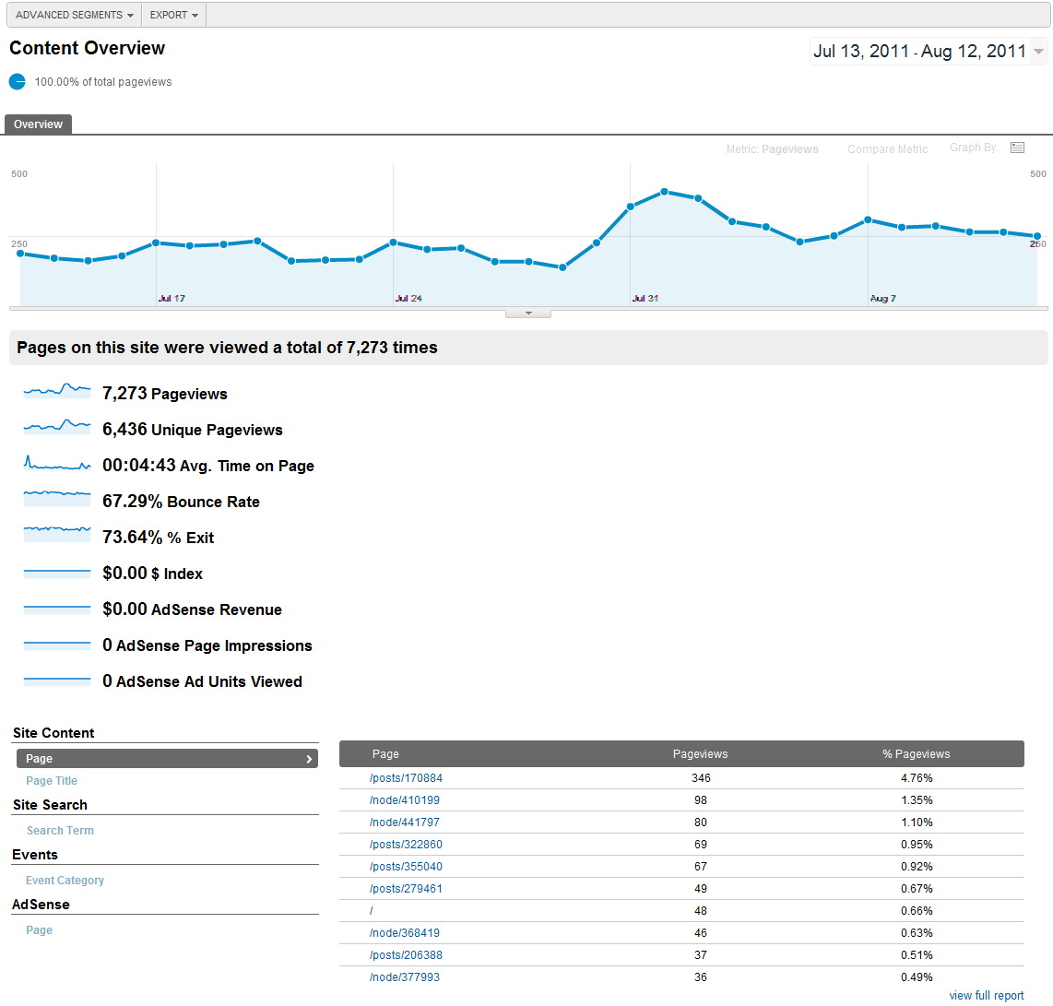Click the % Pageviews column header
Viewport: 1053px width, 1006px height.
click(916, 753)
